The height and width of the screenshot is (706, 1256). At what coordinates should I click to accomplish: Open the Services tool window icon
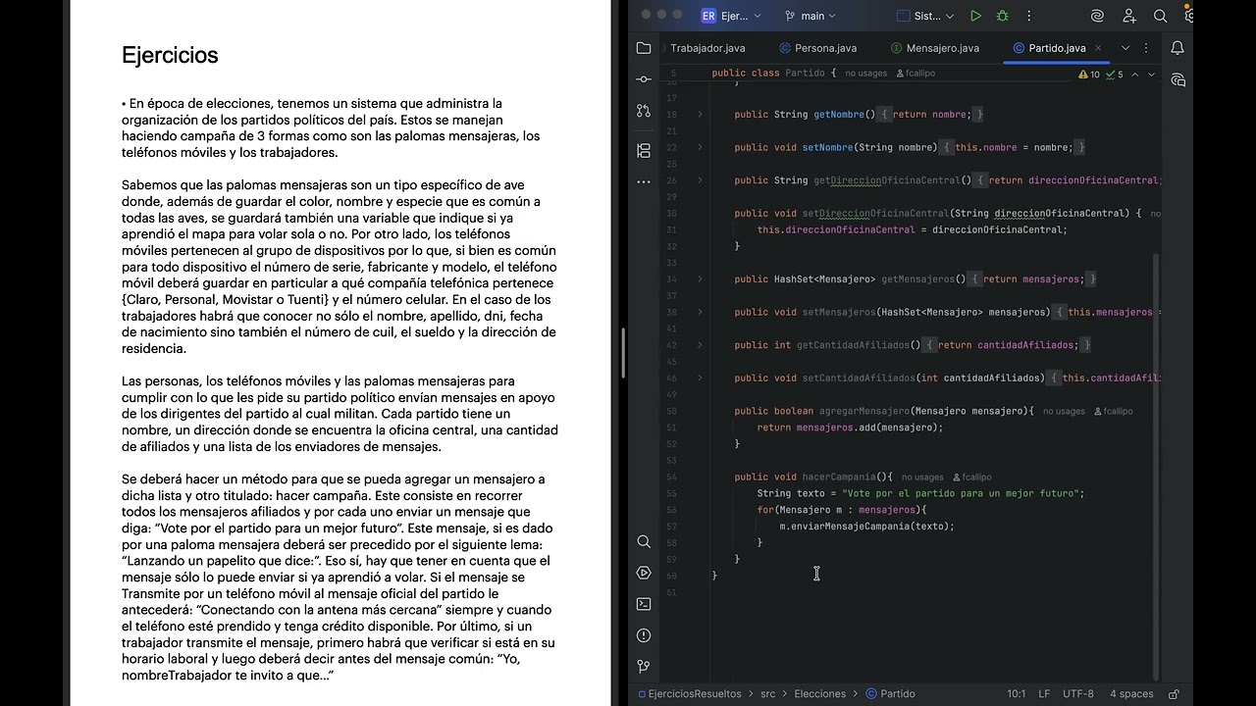click(x=644, y=573)
